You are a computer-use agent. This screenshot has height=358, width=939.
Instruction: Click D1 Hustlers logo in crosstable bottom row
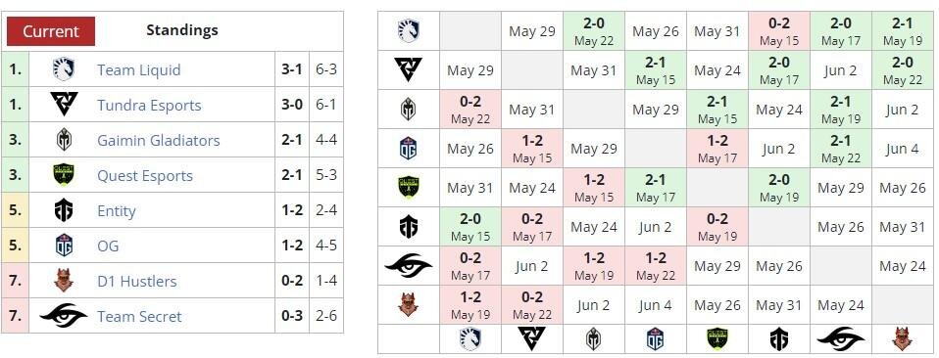click(x=902, y=338)
